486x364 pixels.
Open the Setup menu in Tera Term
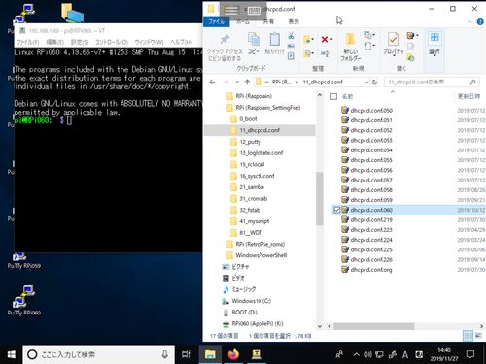[x=80, y=42]
